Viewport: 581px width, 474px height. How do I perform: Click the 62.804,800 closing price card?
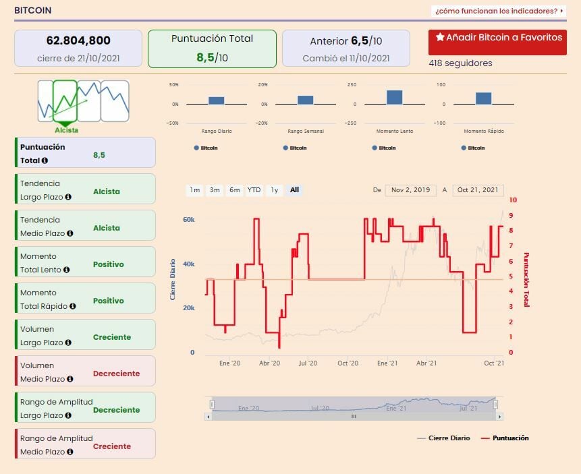(x=78, y=49)
